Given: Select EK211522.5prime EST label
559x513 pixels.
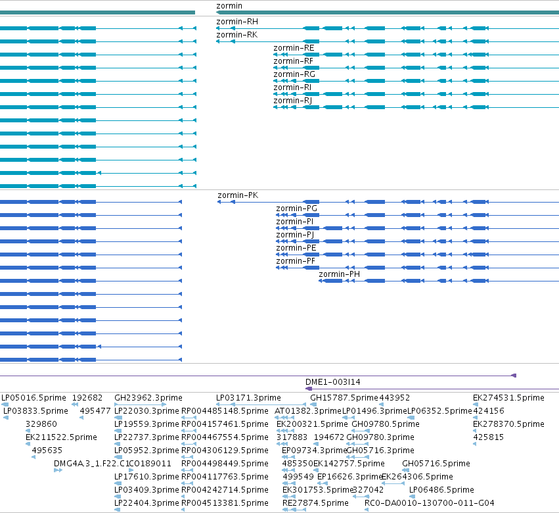Looking at the screenshot, I should (x=61, y=437).
